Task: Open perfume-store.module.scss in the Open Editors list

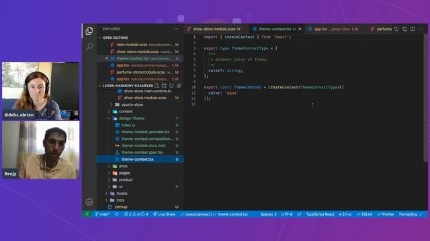Action: point(140,72)
